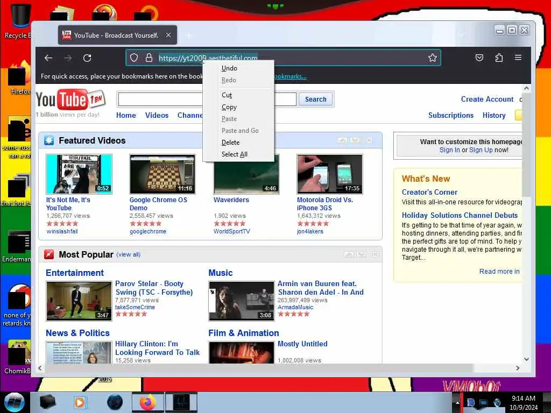Image resolution: width=551 pixels, height=413 pixels.
Task: Open the Firefox hamburger menu
Action: (518, 57)
